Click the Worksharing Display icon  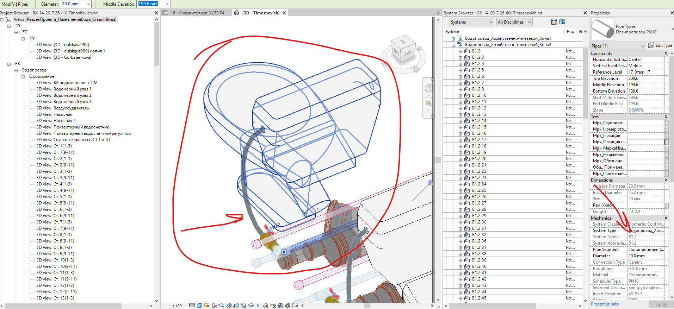[x=266, y=305]
